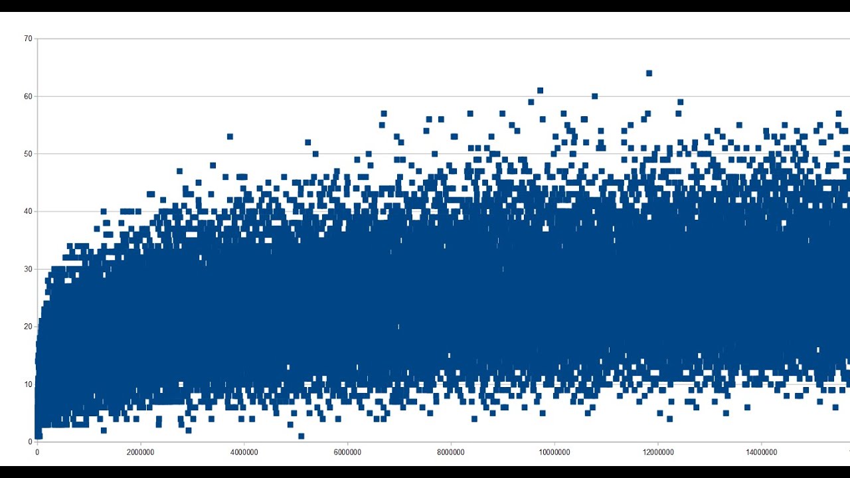Select the x-axis label 10000000
The image size is (850, 478).
[554, 452]
